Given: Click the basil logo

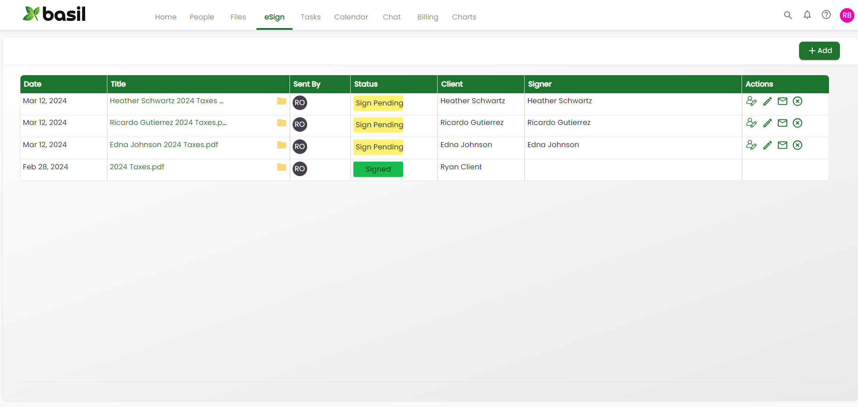Looking at the screenshot, I should 54,14.
